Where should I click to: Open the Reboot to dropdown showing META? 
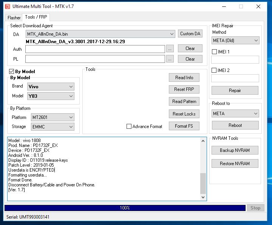235,114
